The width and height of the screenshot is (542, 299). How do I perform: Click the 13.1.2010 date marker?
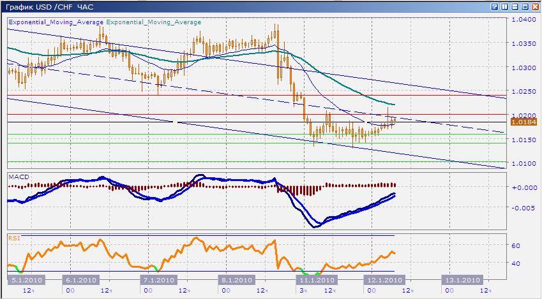click(x=462, y=280)
